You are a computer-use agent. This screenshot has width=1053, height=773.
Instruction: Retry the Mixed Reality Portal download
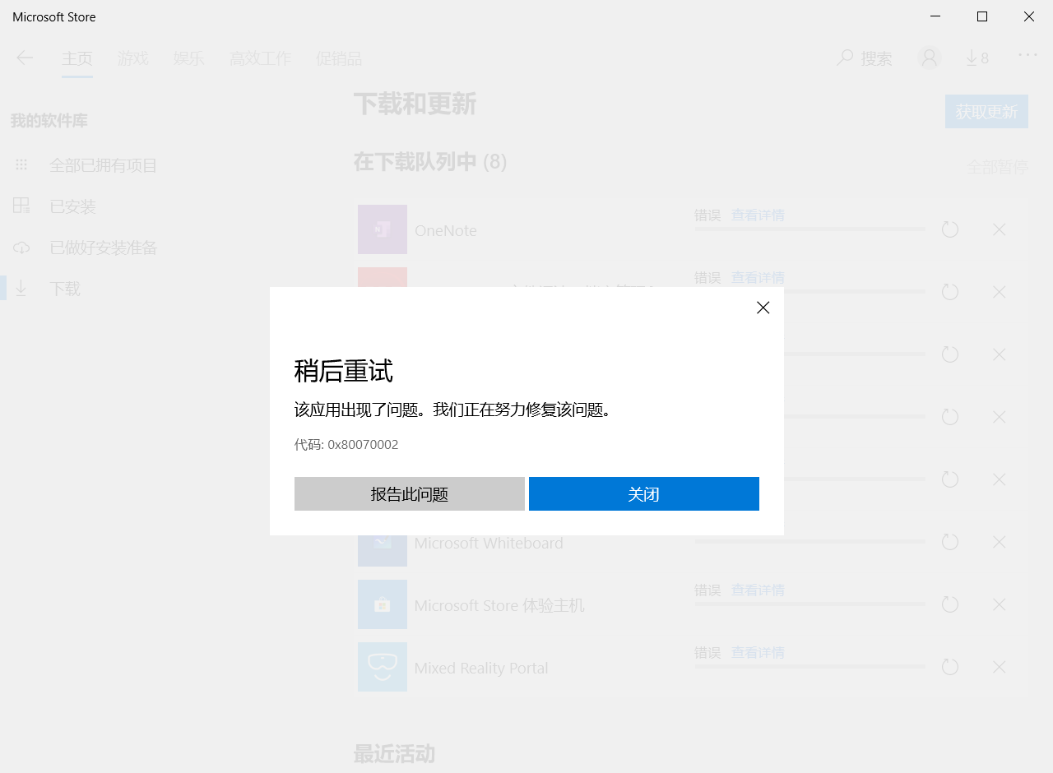950,667
